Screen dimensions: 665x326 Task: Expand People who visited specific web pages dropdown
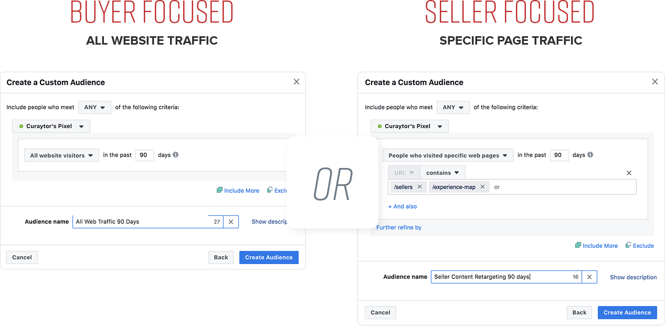coord(448,155)
